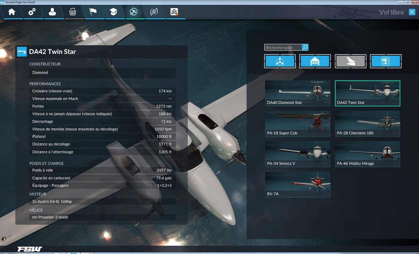Open the pilot profile icon
The height and width of the screenshot is (254, 419).
tap(52, 12)
